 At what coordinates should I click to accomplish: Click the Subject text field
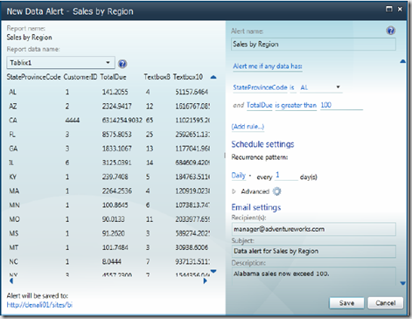click(x=313, y=251)
